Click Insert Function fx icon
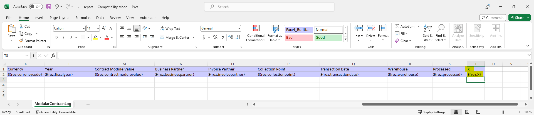This screenshot has height=115, width=534. (x=53, y=56)
